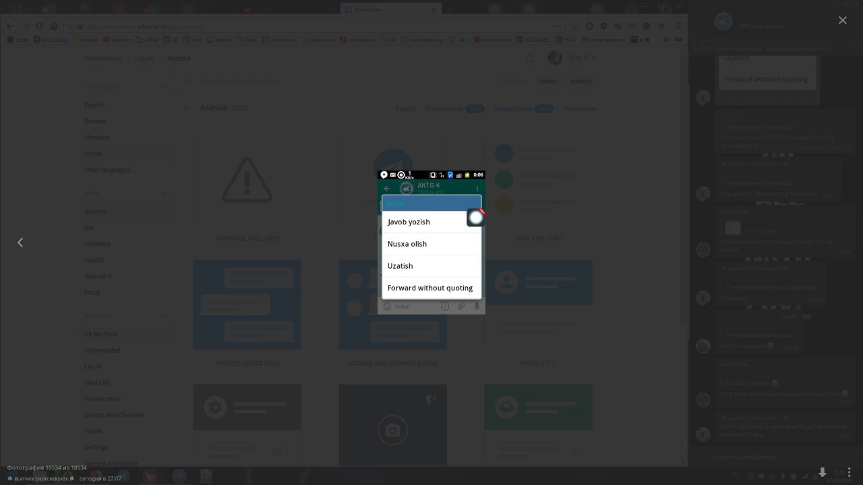Click slash command icon in phone screenshot

445,306
